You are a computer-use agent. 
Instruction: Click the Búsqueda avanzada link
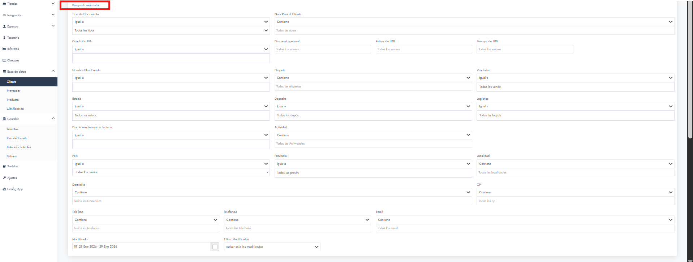pos(86,5)
